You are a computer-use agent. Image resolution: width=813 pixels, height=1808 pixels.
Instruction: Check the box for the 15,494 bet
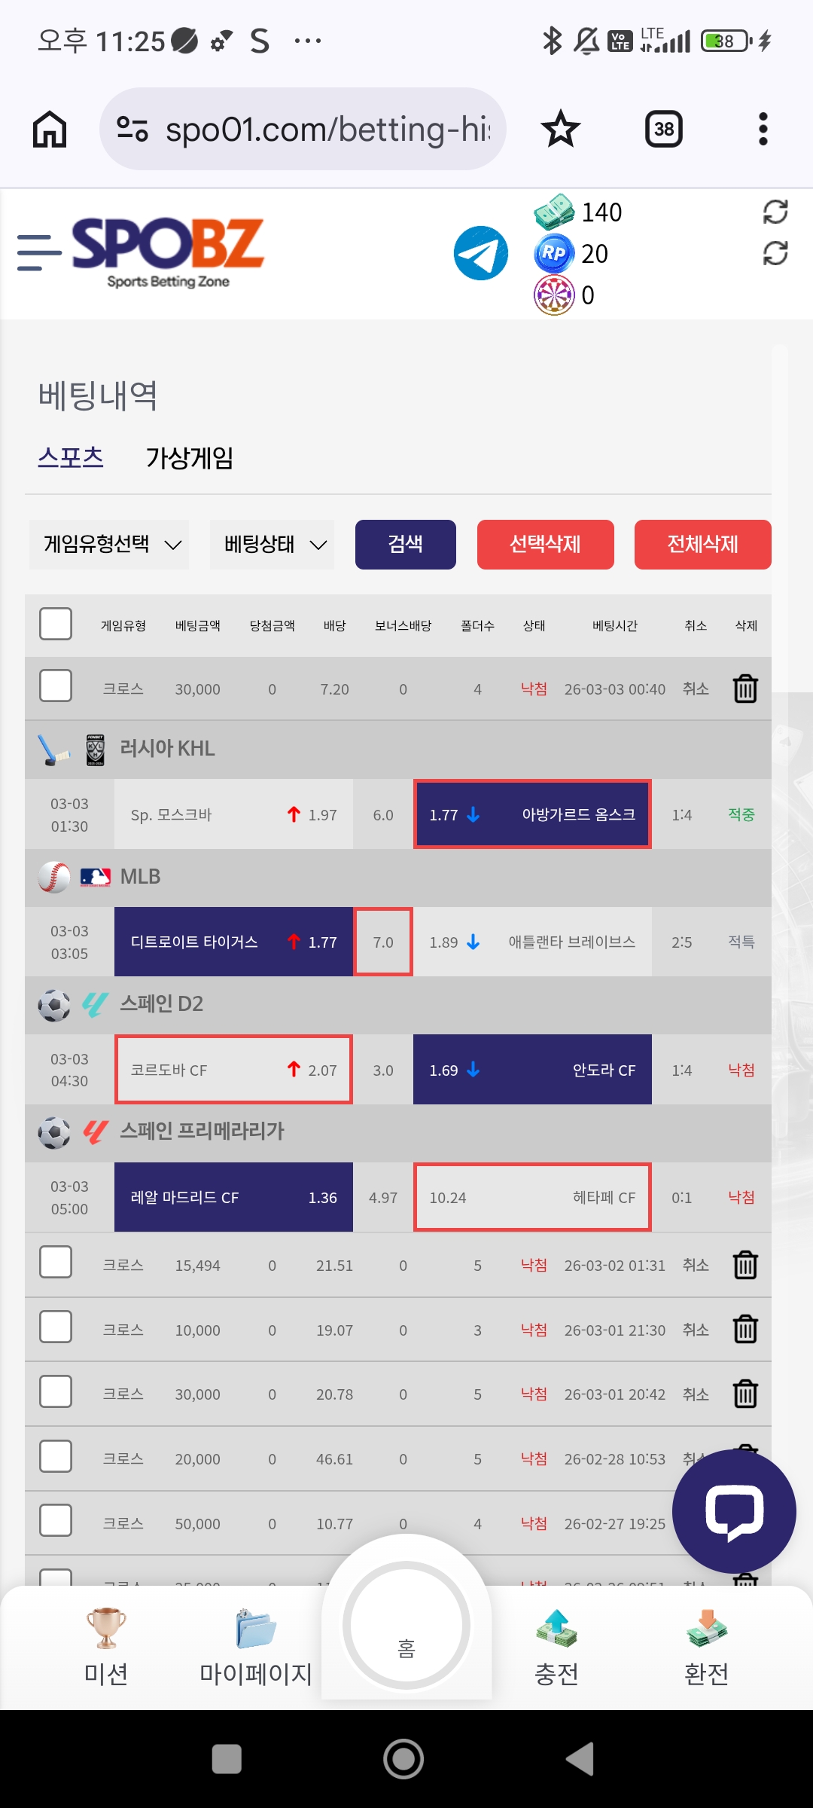pyautogui.click(x=56, y=1262)
